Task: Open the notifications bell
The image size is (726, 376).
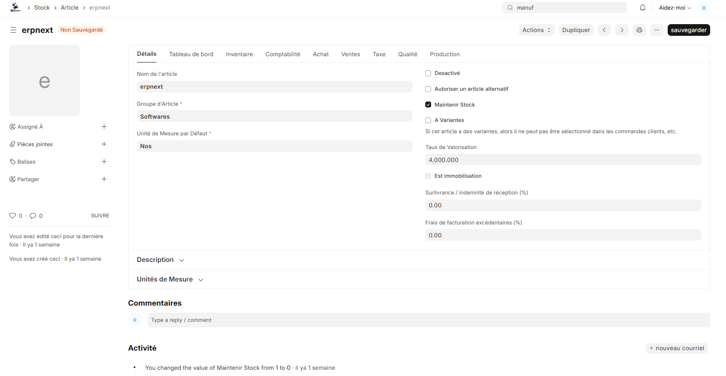Action: (643, 7)
